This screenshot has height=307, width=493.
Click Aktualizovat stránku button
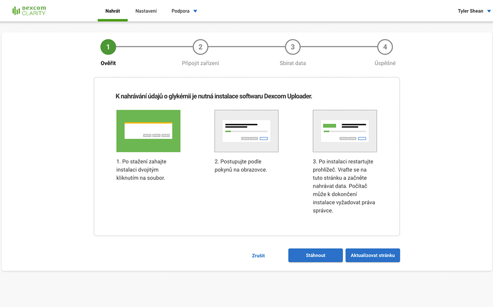373,256
